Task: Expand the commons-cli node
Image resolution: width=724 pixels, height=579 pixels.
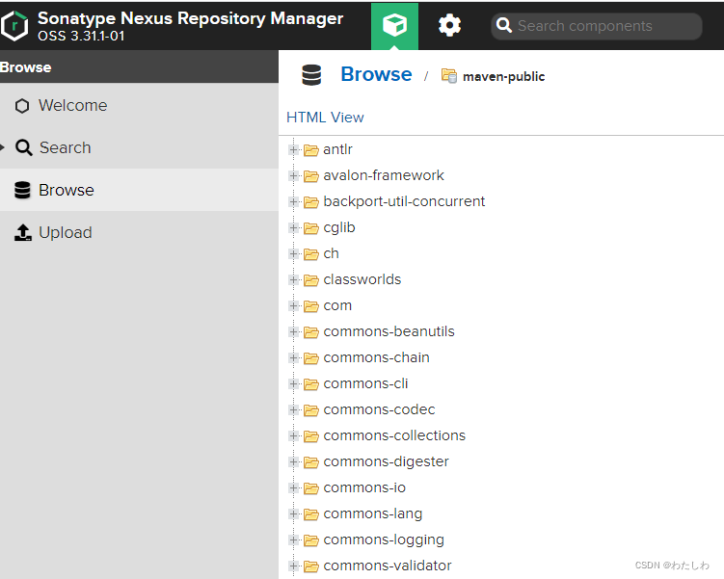Action: click(x=293, y=383)
